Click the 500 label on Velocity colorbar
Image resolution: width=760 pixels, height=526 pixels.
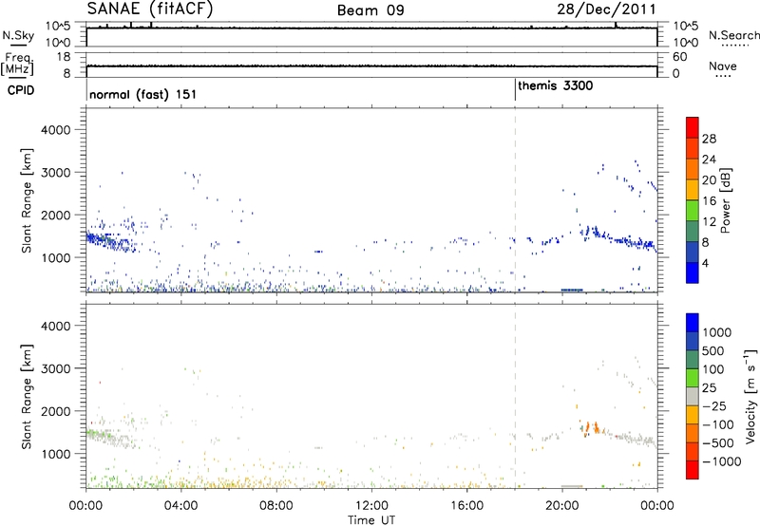coord(712,350)
